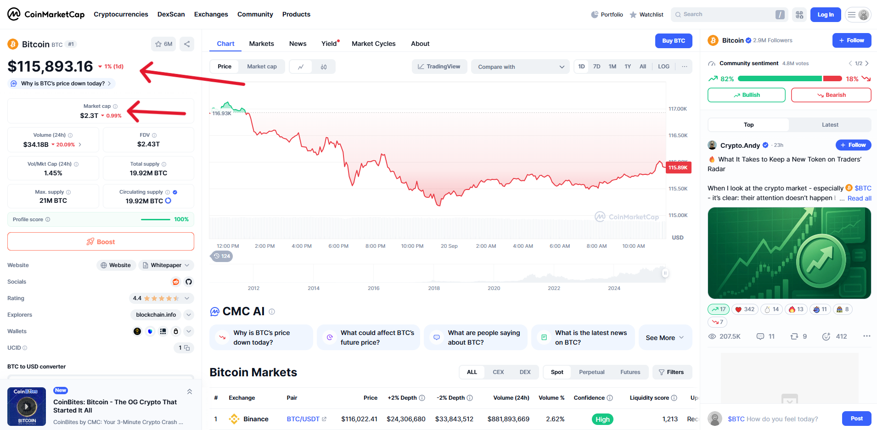Select the 7D time range
Viewport: 877px width, 430px height.
[x=596, y=67]
